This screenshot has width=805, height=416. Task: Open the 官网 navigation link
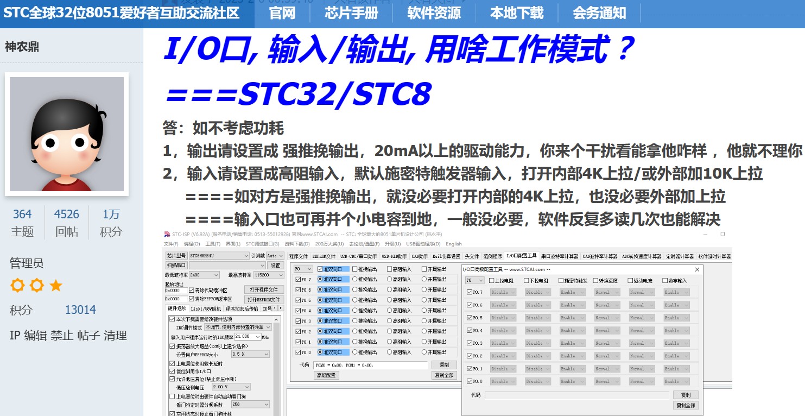coord(282,13)
